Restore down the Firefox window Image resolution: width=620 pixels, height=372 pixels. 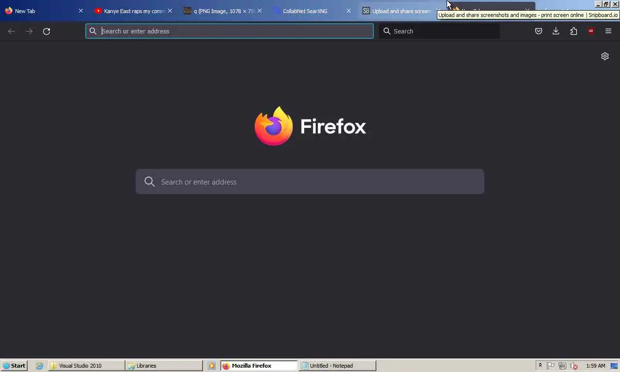(x=606, y=4)
